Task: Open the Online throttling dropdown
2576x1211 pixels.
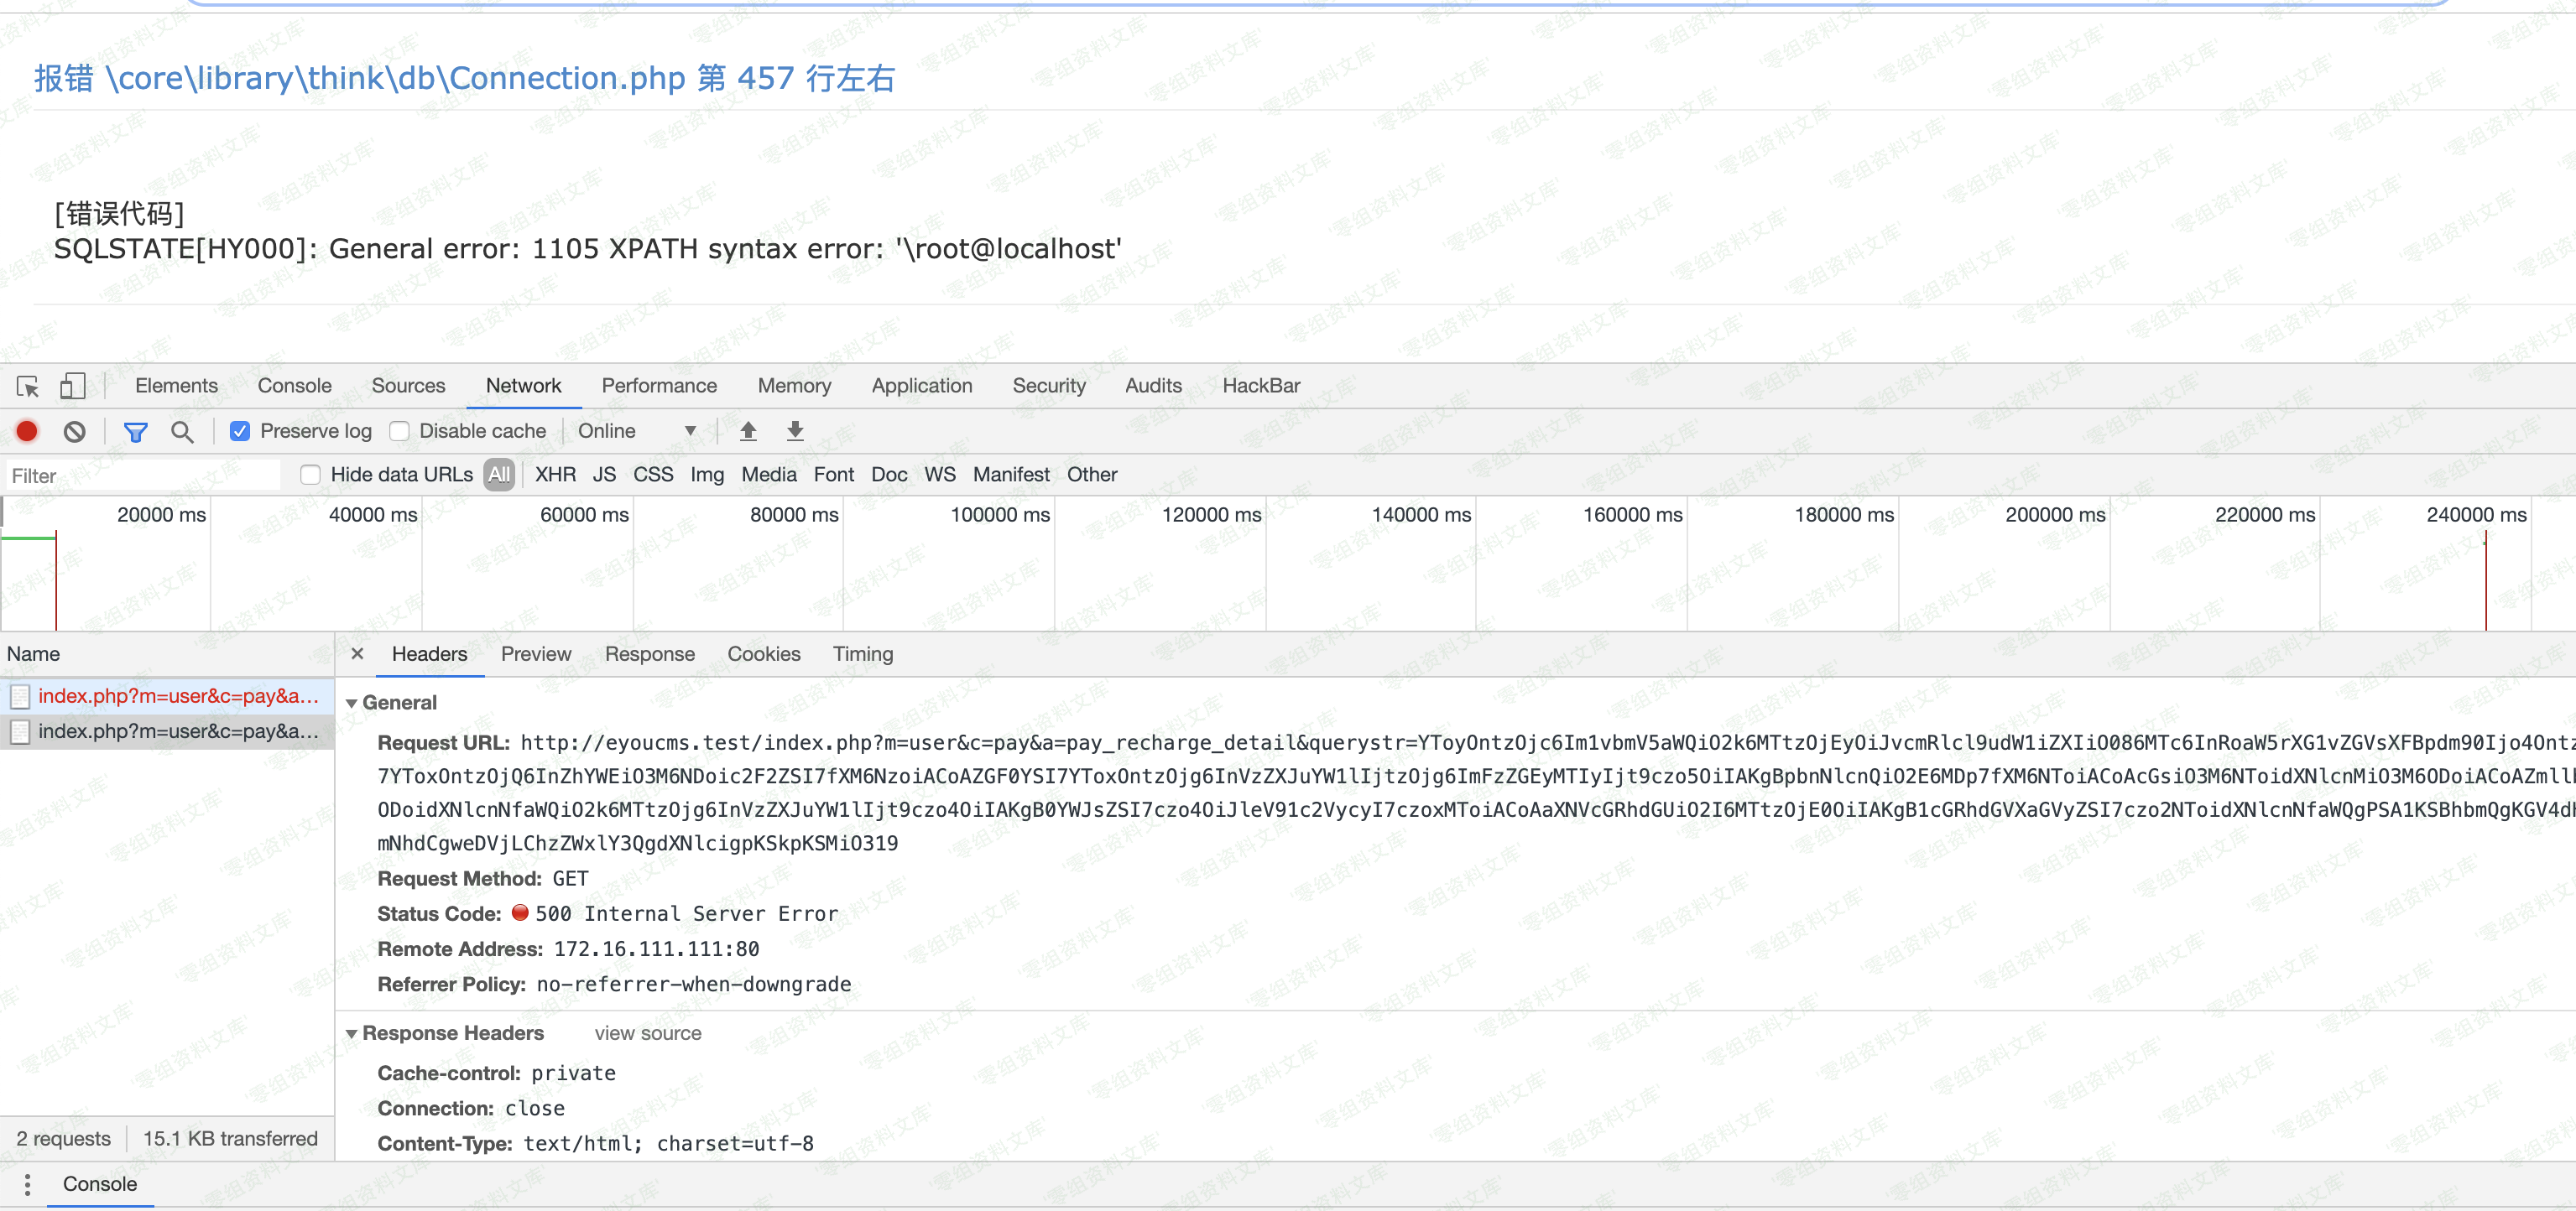Action: tap(636, 431)
